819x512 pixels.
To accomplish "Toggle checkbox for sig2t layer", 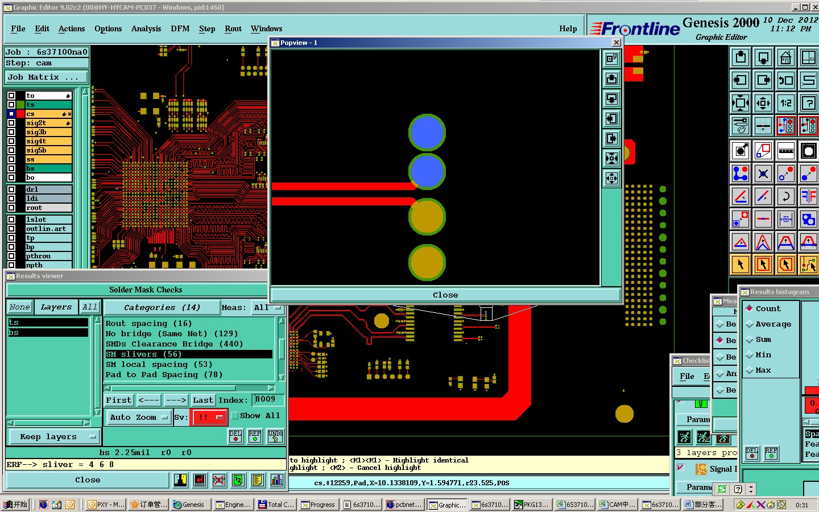I will [x=11, y=123].
